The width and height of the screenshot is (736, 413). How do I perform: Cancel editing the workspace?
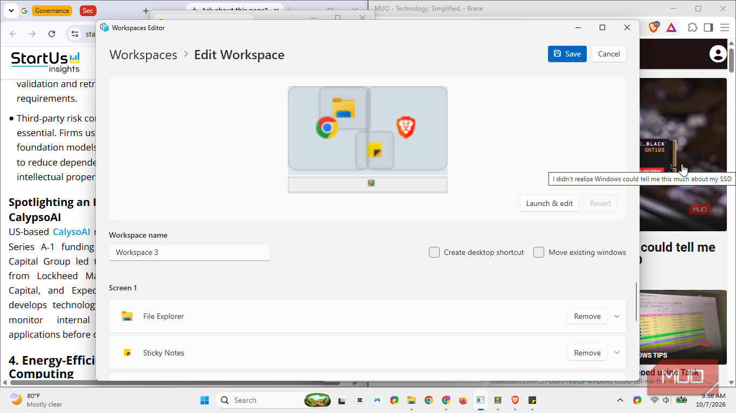(x=609, y=54)
